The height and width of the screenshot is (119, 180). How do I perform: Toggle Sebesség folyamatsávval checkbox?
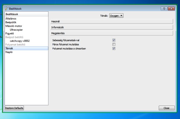(x=114, y=40)
